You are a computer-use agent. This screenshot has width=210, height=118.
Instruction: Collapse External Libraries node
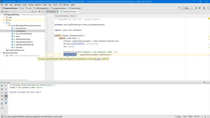(1, 53)
